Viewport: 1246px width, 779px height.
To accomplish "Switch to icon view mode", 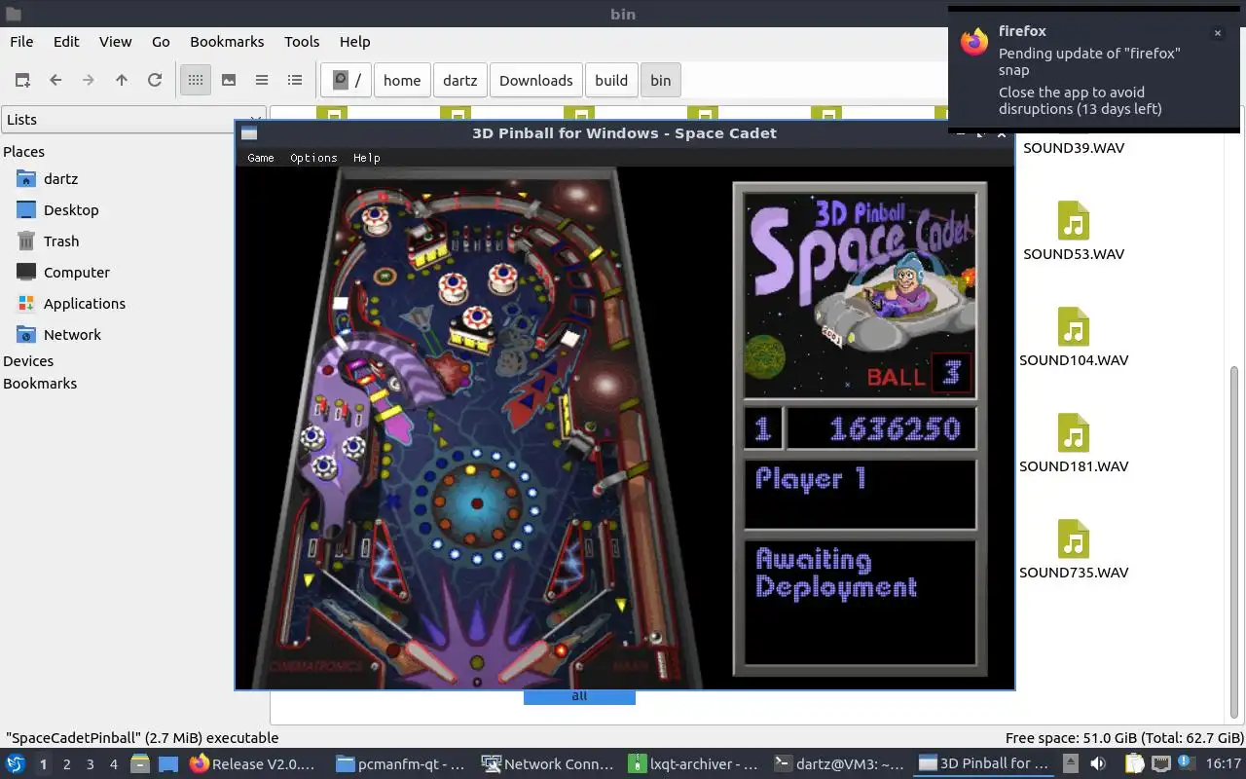I will point(196,80).
